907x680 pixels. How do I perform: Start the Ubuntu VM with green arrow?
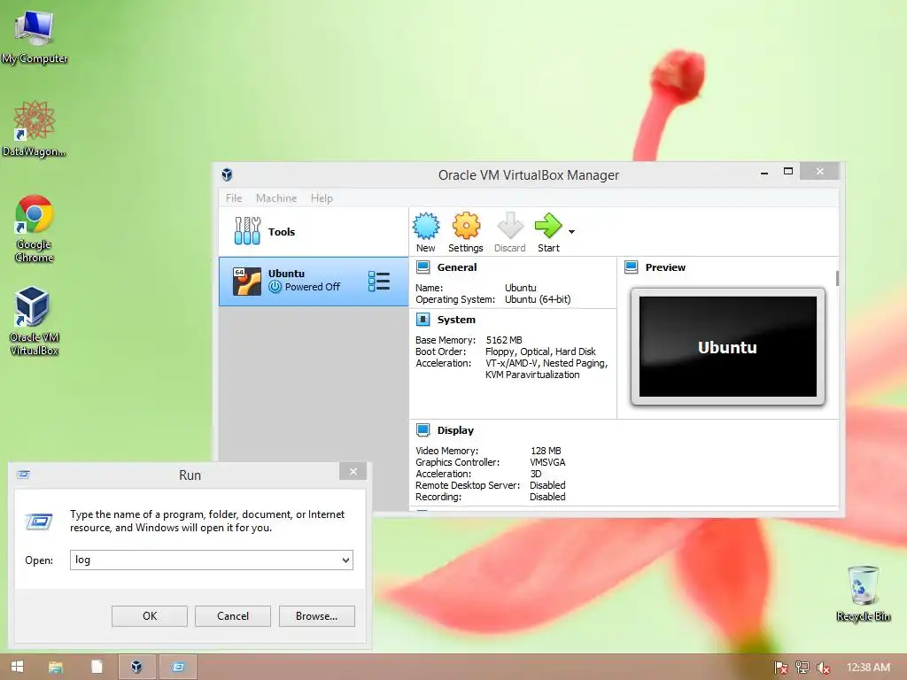pyautogui.click(x=547, y=226)
